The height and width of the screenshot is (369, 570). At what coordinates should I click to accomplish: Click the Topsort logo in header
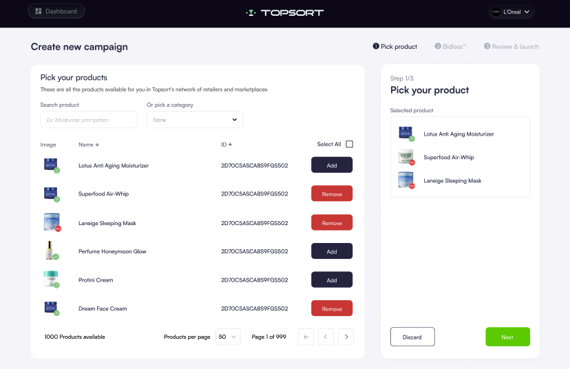click(284, 12)
